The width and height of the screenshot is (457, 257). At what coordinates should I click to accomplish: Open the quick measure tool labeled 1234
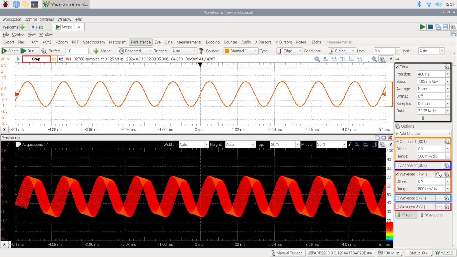tap(359, 59)
